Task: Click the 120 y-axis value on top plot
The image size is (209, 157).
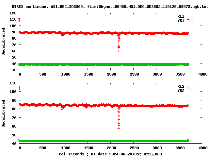Action: click(13, 13)
